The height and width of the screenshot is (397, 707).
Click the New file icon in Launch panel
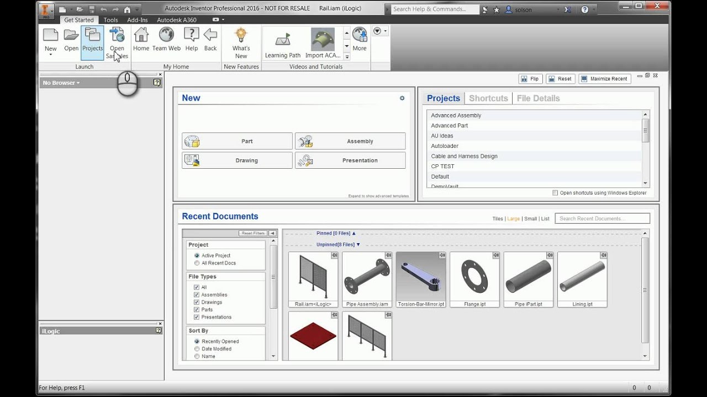tap(50, 35)
